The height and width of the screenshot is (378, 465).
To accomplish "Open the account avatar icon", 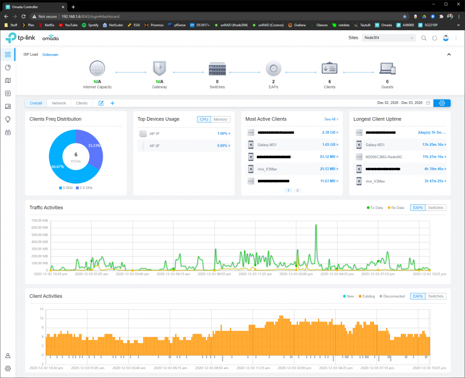I will [446, 38].
